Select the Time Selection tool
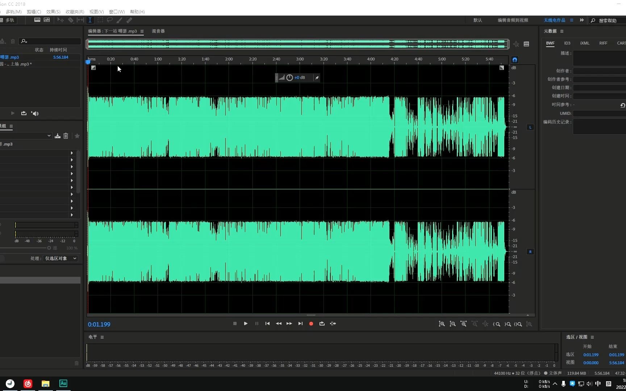Screen dimensions: 626x391 (x=90, y=20)
